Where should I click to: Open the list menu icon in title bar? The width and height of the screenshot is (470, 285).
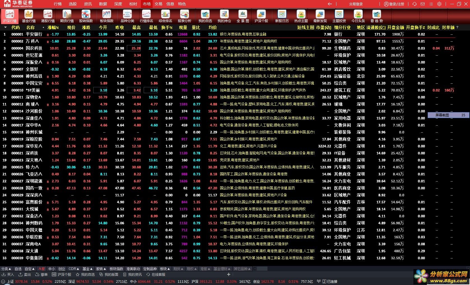[431, 4]
